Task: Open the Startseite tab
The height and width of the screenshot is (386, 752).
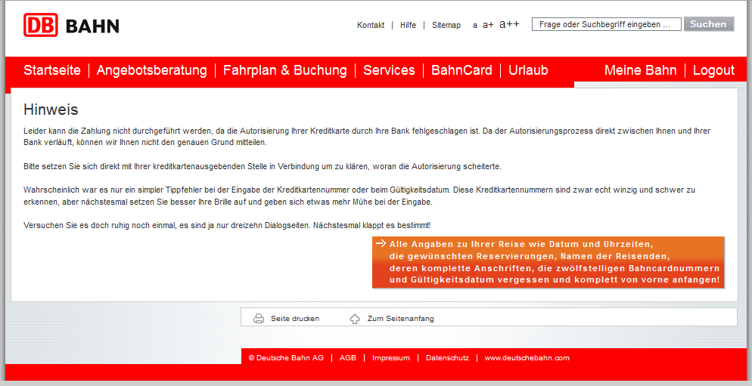Action: point(52,70)
